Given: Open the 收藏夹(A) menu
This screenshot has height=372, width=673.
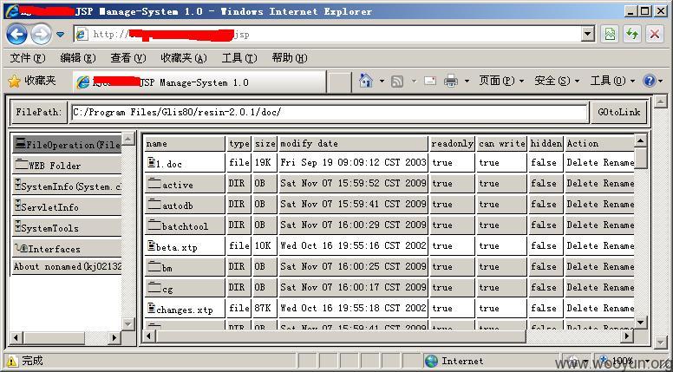Looking at the screenshot, I should [184, 58].
